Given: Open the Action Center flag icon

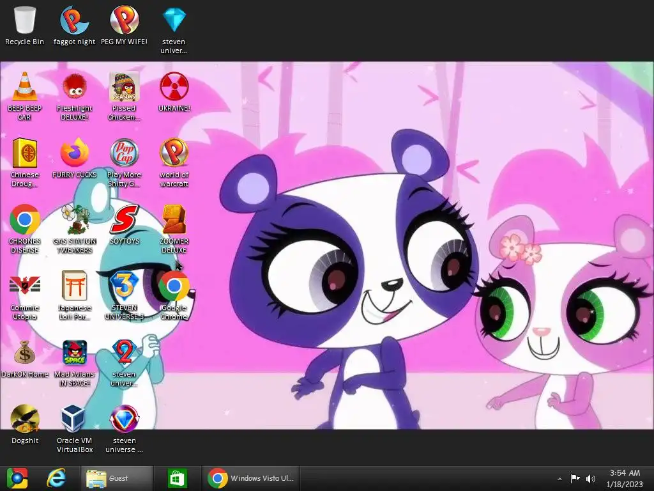Looking at the screenshot, I should pyautogui.click(x=575, y=478).
